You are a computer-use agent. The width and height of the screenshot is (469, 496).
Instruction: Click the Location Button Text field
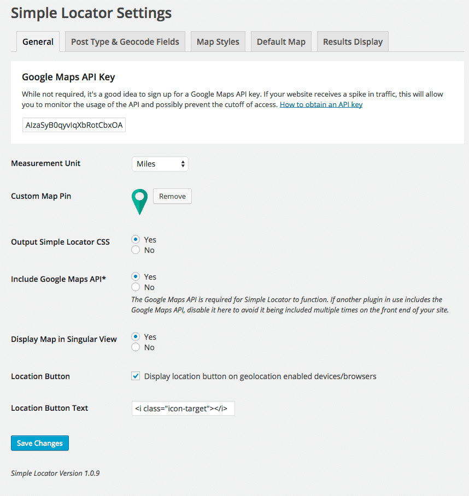183,408
